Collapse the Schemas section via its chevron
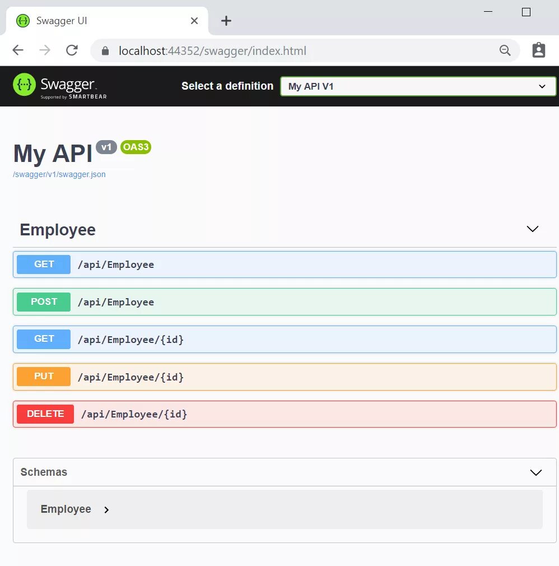Viewport: 559px width, 566px height. coord(535,472)
